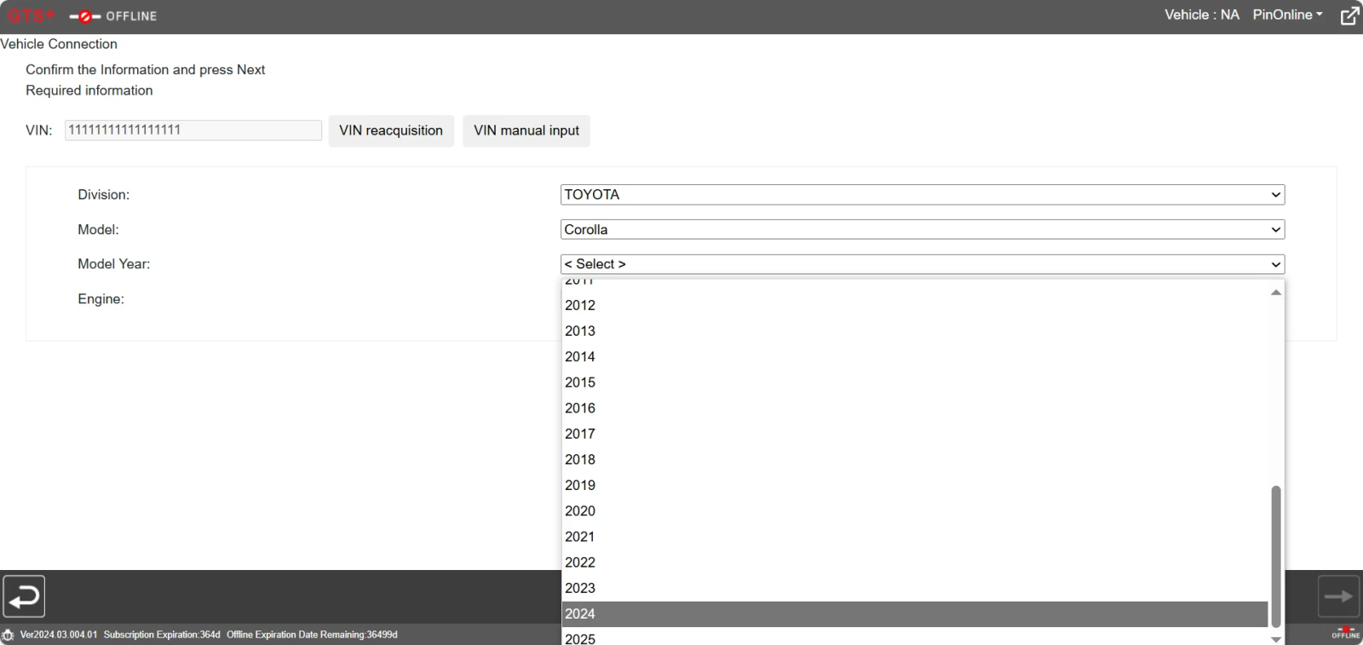The height and width of the screenshot is (645, 1363).
Task: Click the Next arrow icon
Action: click(x=1338, y=596)
